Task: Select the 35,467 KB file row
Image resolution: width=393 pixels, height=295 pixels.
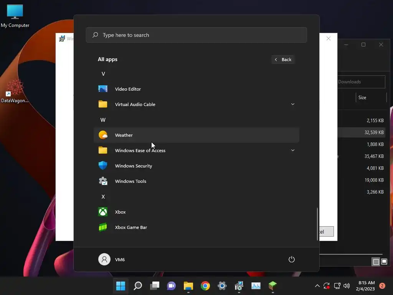Action: [x=361, y=156]
